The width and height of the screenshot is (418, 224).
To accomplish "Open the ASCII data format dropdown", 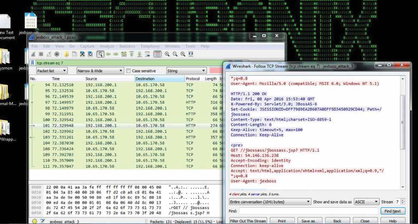I will 367,202.
